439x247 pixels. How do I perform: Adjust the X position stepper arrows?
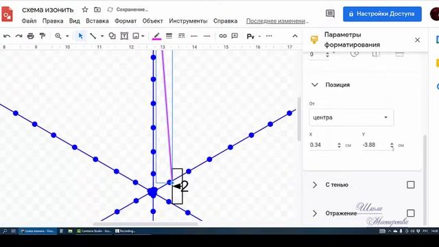tap(339, 145)
